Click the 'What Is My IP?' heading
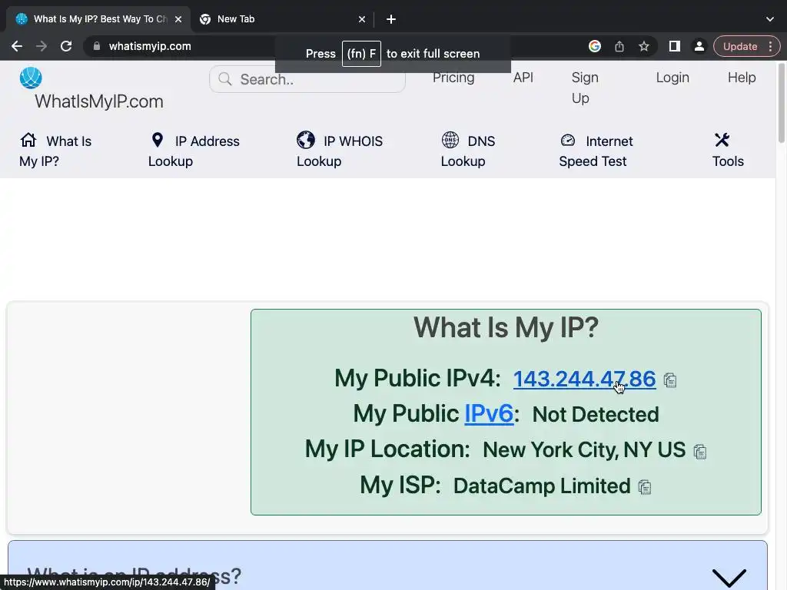The width and height of the screenshot is (787, 590). coord(506,328)
